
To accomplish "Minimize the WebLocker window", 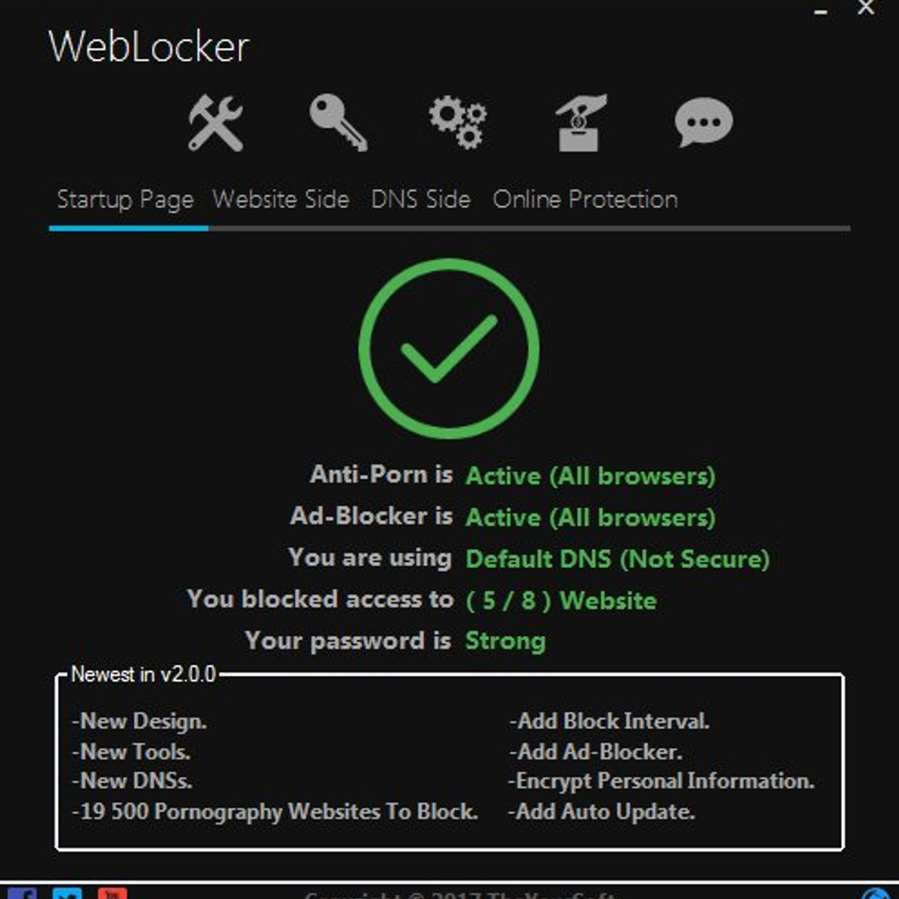I will point(821,12).
